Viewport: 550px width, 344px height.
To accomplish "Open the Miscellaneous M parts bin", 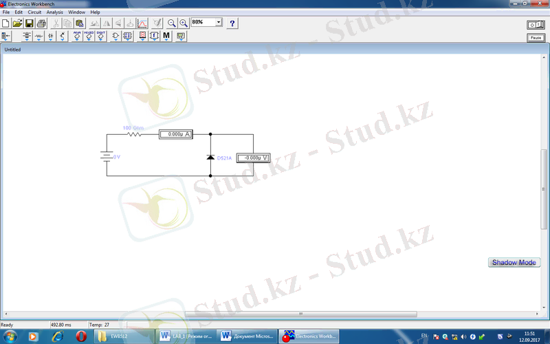I will 166,36.
